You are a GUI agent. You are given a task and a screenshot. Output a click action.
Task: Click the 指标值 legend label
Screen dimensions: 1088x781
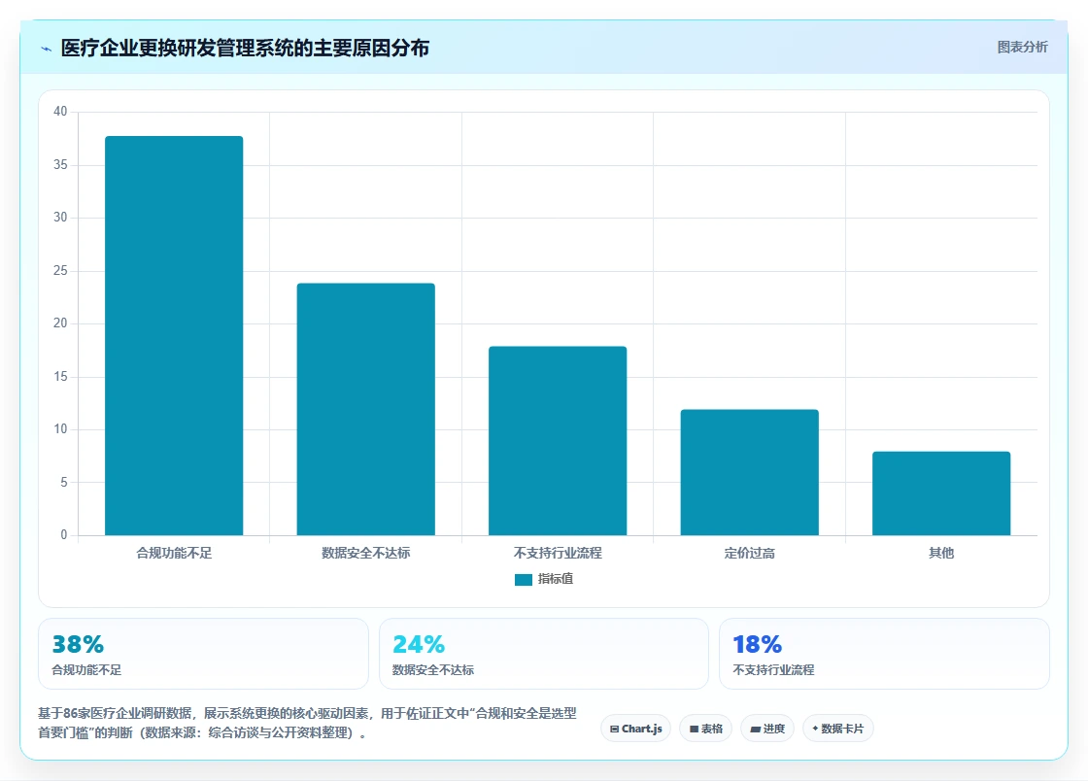point(556,579)
